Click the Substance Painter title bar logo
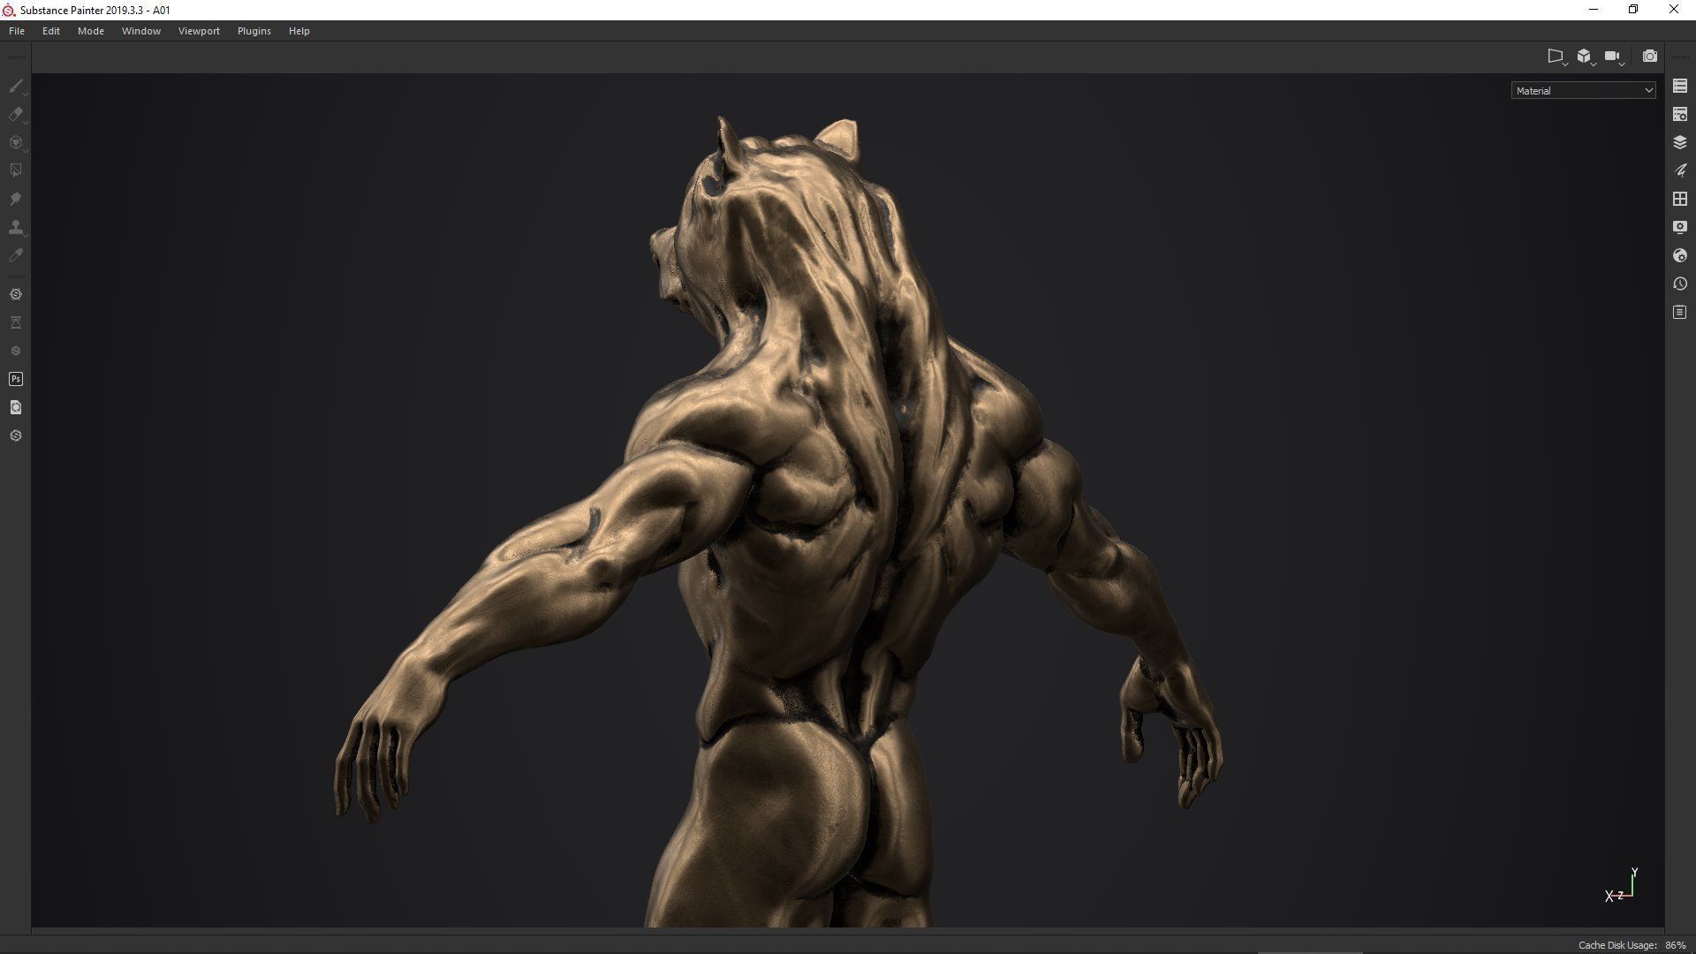Image resolution: width=1696 pixels, height=954 pixels. (x=9, y=10)
